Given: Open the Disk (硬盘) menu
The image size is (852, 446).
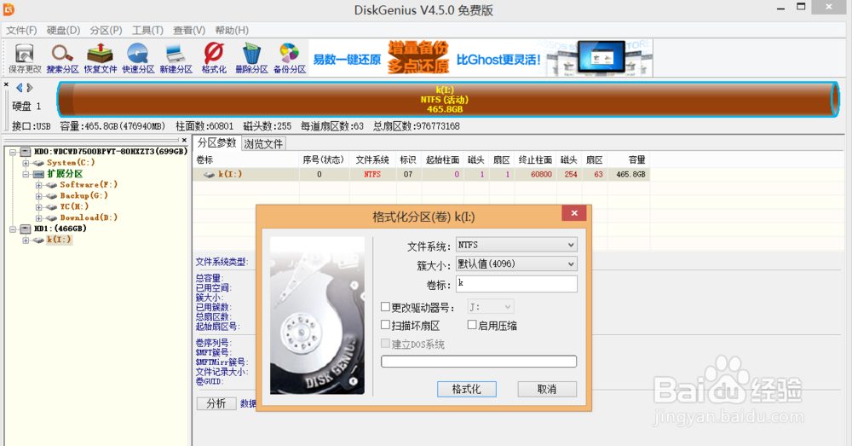Looking at the screenshot, I should [x=63, y=31].
